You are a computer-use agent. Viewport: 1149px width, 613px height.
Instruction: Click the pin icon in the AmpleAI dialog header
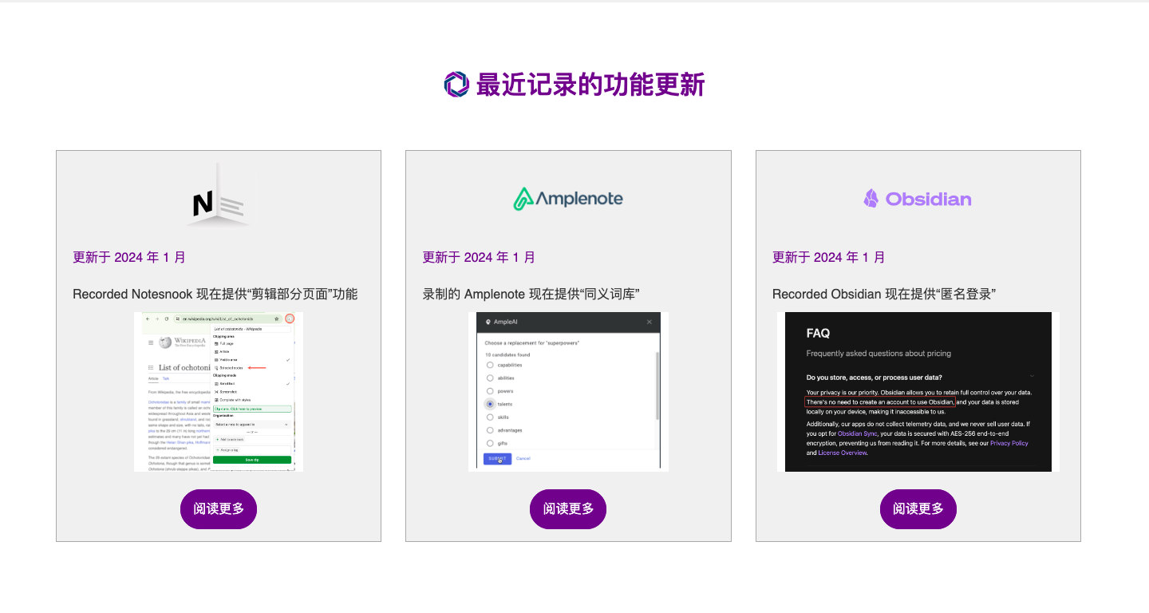tap(488, 321)
